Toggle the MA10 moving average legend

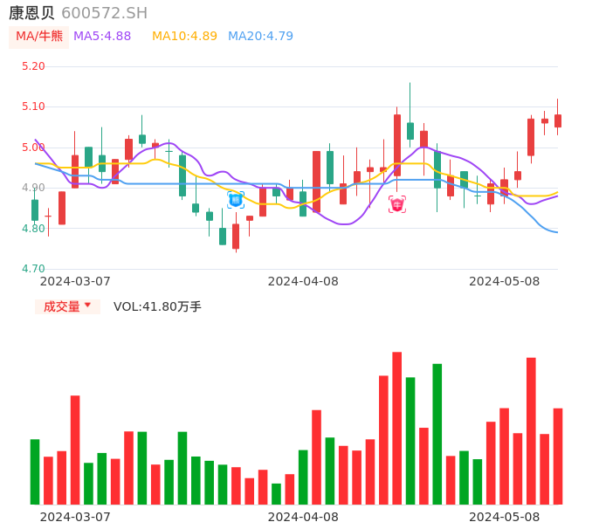coord(184,37)
